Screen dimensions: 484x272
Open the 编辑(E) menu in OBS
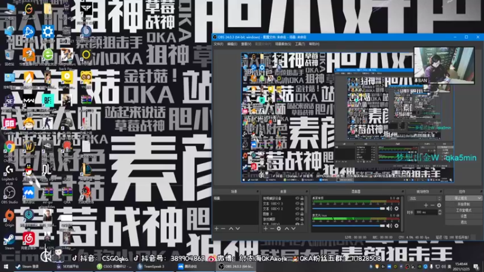[x=232, y=44]
